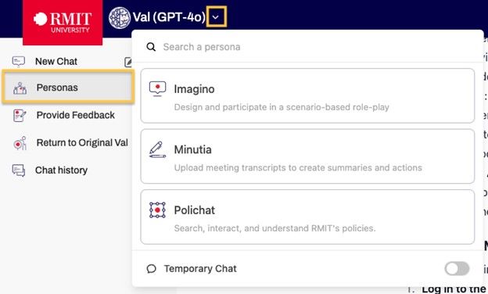Image resolution: width=488 pixels, height=294 pixels.
Task: Expand the Val (GPT-4o) model chevron
Action: [217, 16]
